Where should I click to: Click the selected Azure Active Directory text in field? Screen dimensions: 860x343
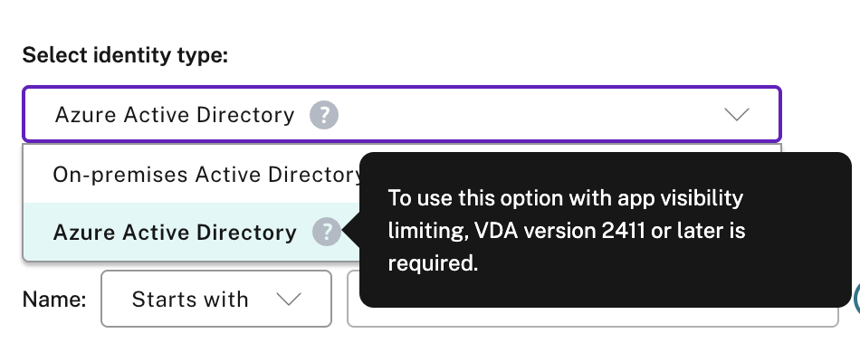click(175, 115)
